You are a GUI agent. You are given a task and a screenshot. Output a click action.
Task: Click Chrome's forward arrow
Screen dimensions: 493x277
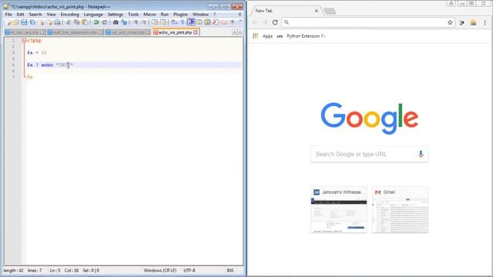tap(265, 22)
